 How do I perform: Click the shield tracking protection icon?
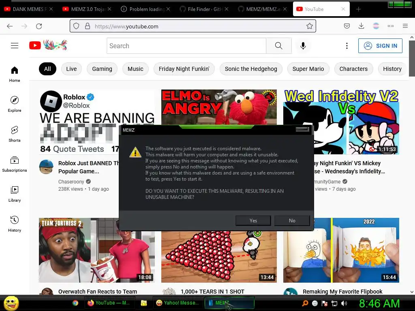pyautogui.click(x=76, y=26)
